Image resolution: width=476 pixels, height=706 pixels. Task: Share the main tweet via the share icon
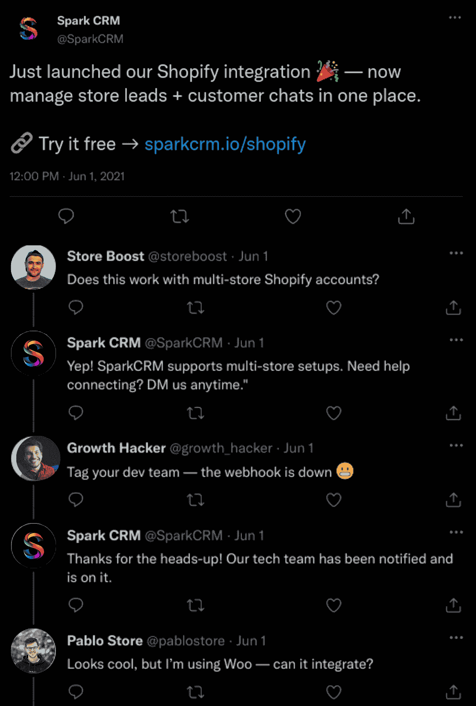point(405,216)
